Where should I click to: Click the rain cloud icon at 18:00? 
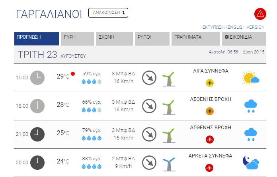251,106
